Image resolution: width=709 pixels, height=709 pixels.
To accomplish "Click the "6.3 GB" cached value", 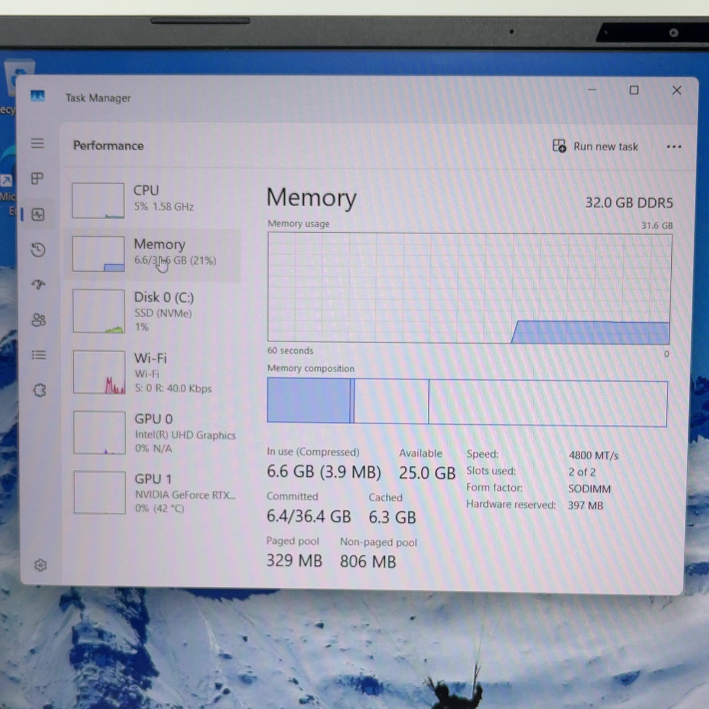I will 392,518.
